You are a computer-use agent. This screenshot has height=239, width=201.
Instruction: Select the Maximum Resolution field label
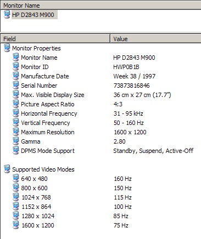click(x=48, y=132)
